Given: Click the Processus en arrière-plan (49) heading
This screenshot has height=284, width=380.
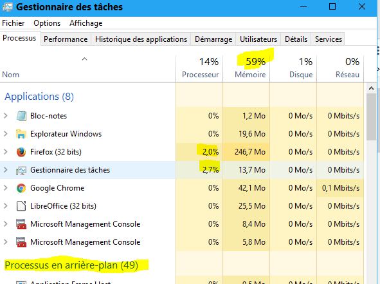Looking at the screenshot, I should 71,265.
